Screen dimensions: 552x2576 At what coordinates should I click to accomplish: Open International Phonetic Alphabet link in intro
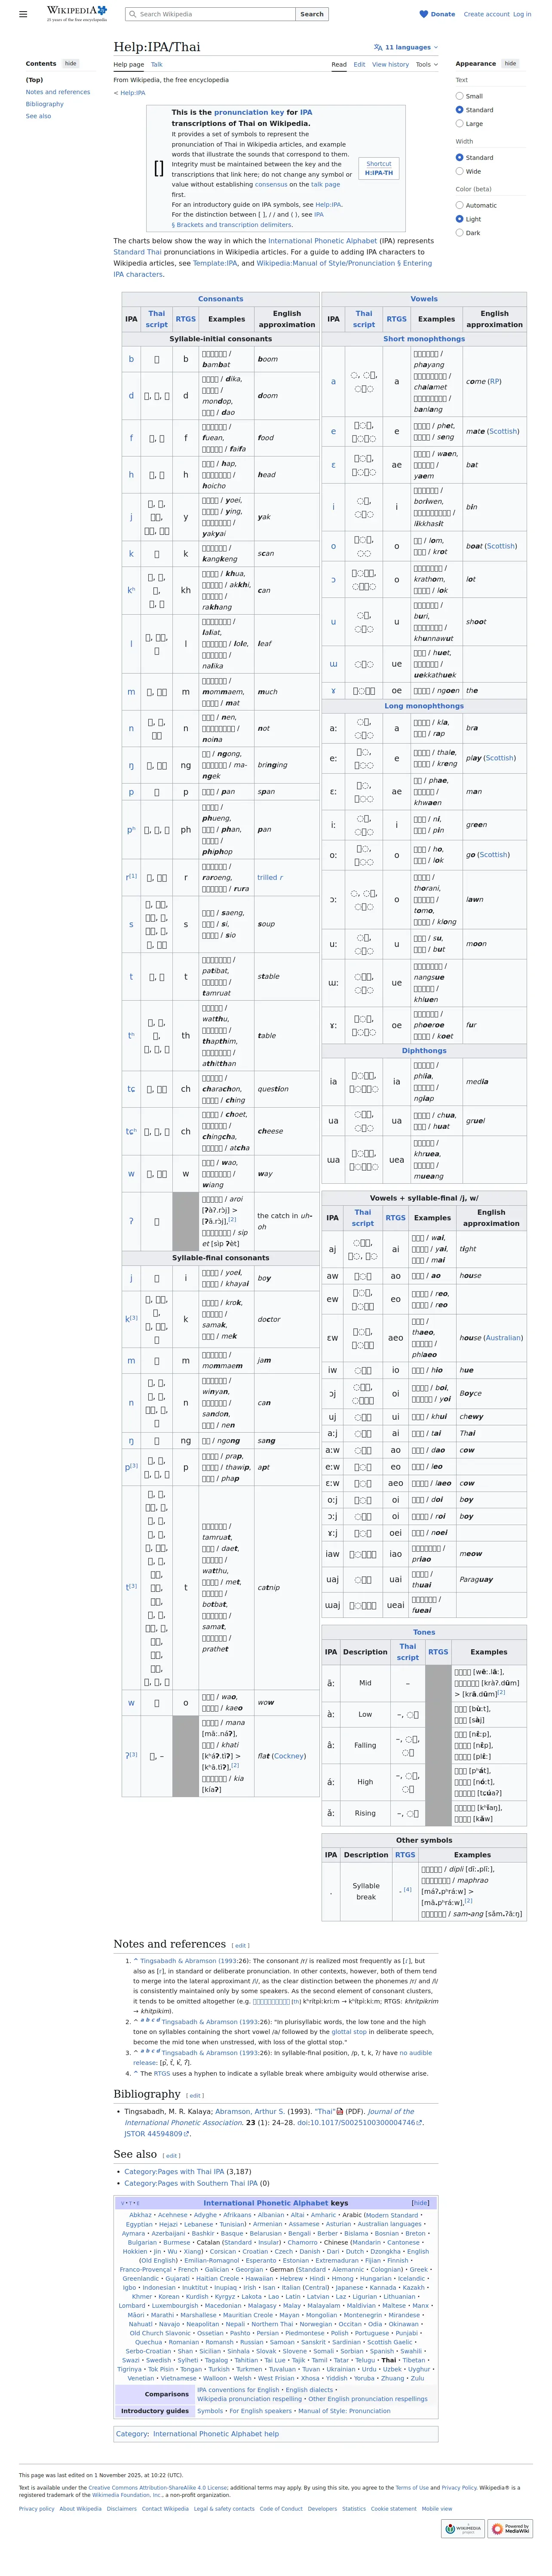[x=322, y=241]
